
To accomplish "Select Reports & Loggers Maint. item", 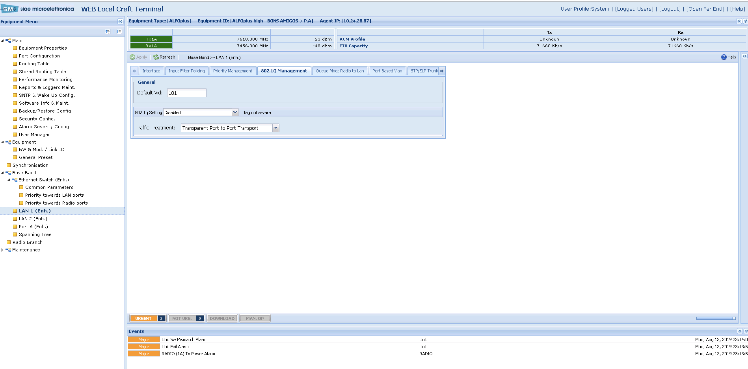I will (47, 87).
